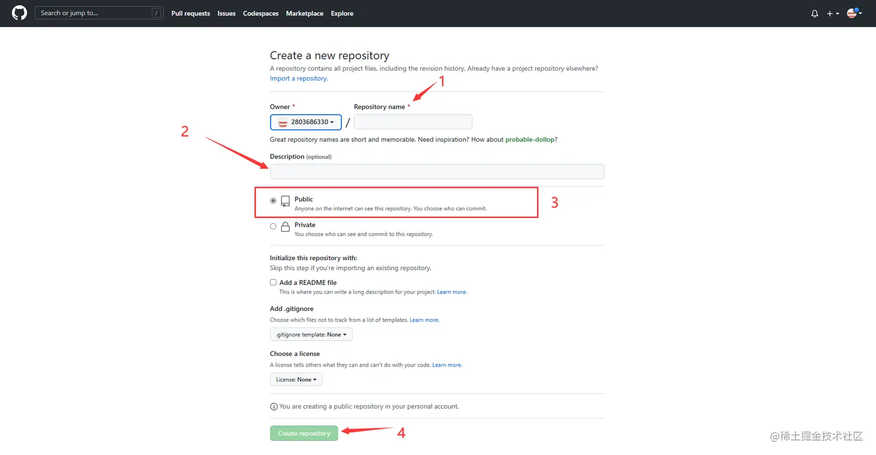The width and height of the screenshot is (876, 455).
Task: Enable the Add a README file checkbox
Action: pyautogui.click(x=273, y=283)
